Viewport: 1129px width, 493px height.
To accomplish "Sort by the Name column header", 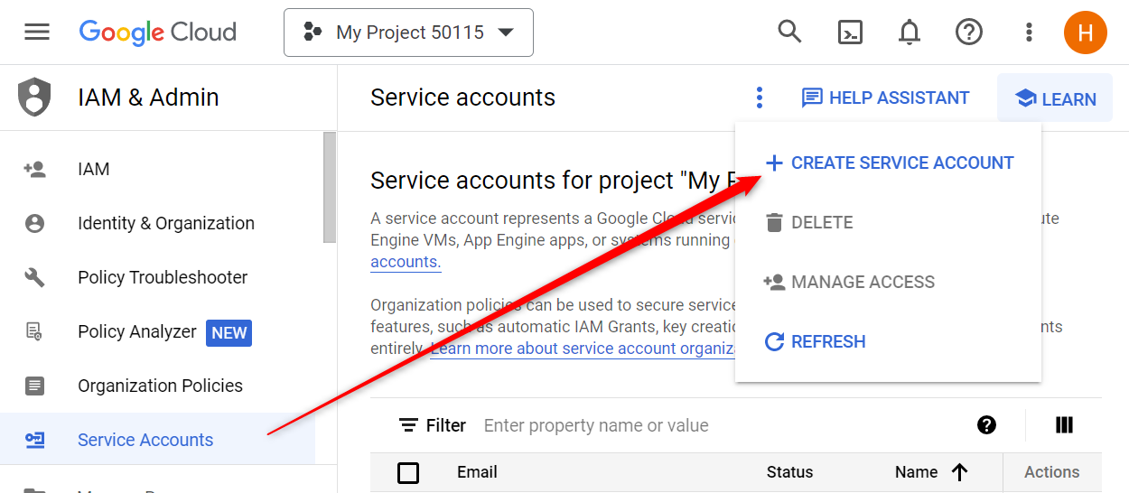I will click(x=916, y=472).
